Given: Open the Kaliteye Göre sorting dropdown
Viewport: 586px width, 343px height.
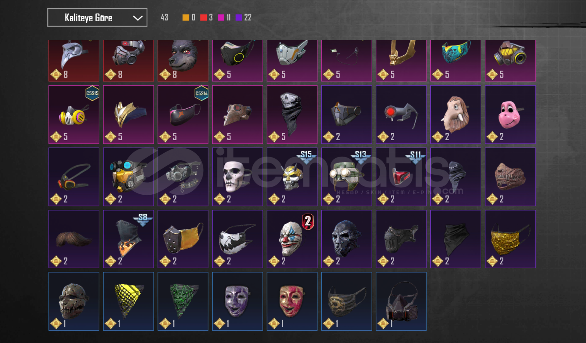Looking at the screenshot, I should tap(97, 17).
